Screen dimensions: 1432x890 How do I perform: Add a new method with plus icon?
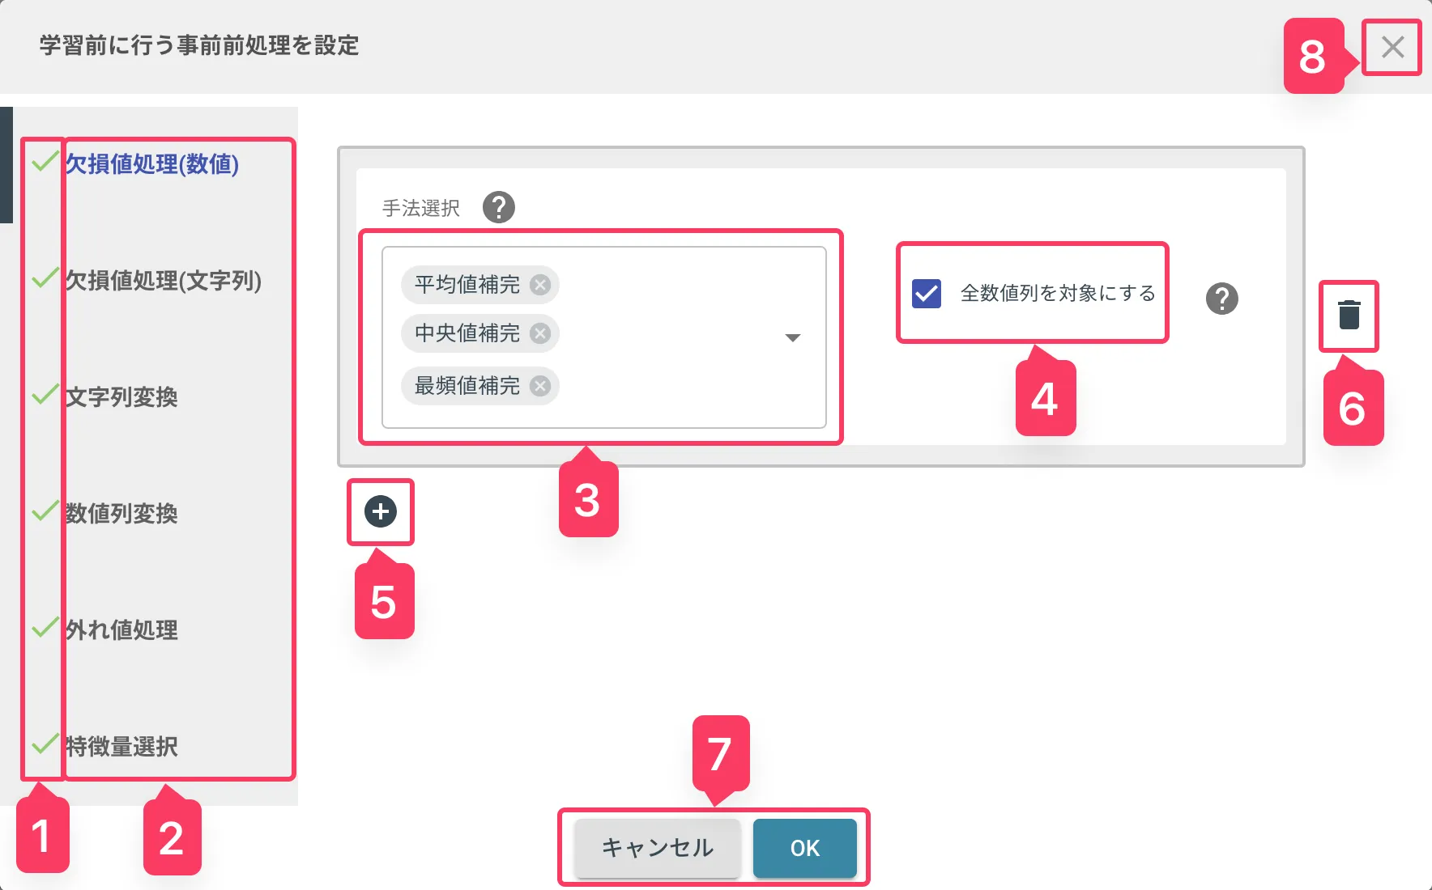381,511
